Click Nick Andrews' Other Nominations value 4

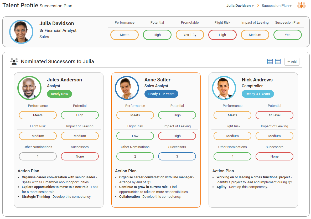232,156
